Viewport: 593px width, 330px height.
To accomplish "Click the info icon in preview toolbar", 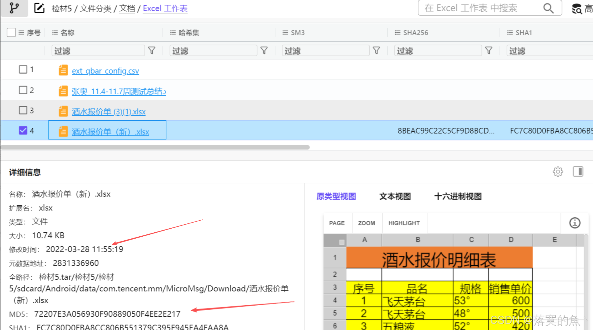I will 575,223.
